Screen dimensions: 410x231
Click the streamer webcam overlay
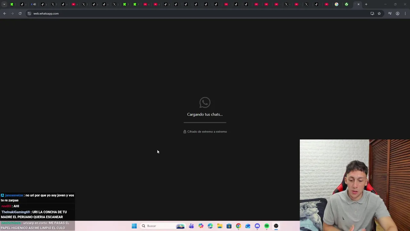point(355,185)
